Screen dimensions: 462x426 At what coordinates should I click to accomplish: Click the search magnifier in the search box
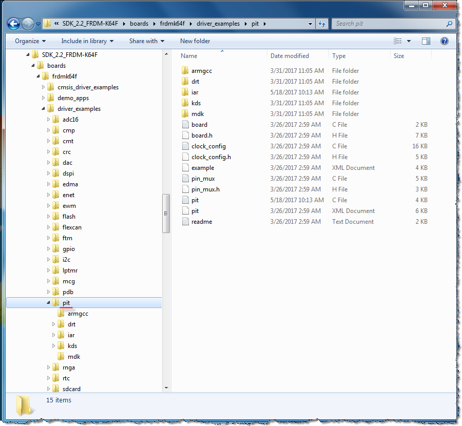pos(449,24)
